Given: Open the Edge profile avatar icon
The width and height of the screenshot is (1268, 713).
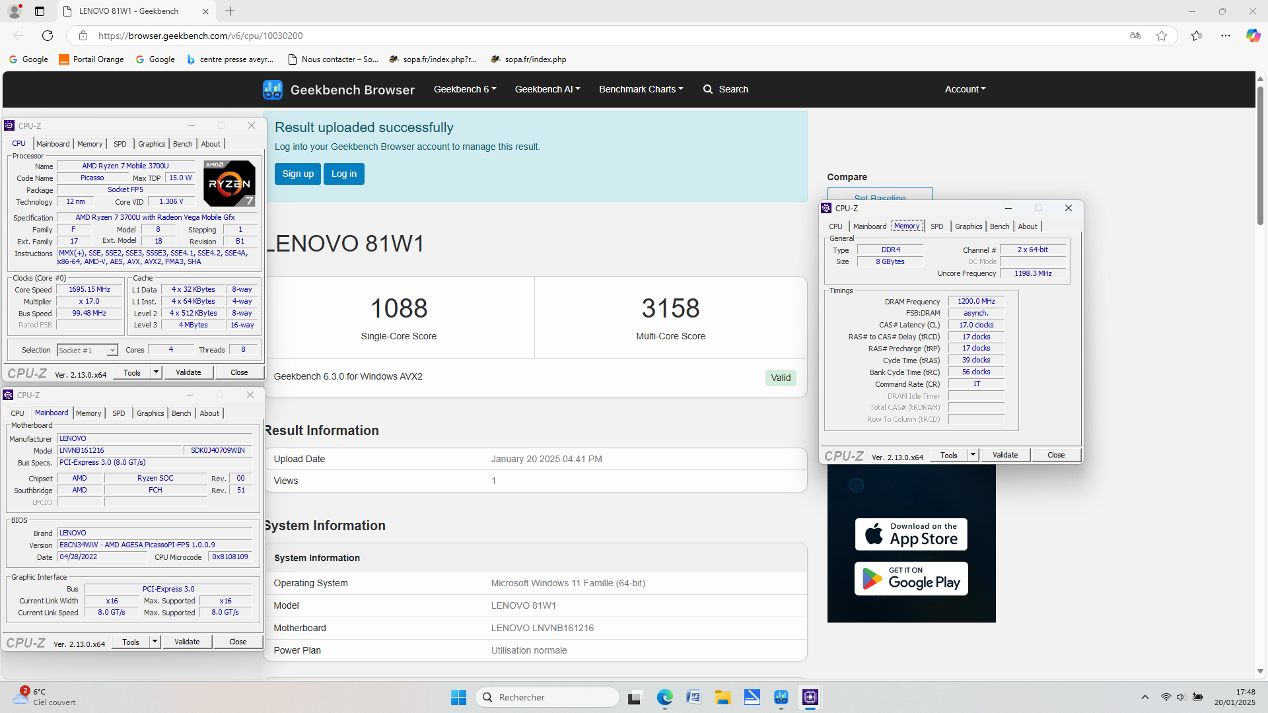Looking at the screenshot, I should (15, 11).
